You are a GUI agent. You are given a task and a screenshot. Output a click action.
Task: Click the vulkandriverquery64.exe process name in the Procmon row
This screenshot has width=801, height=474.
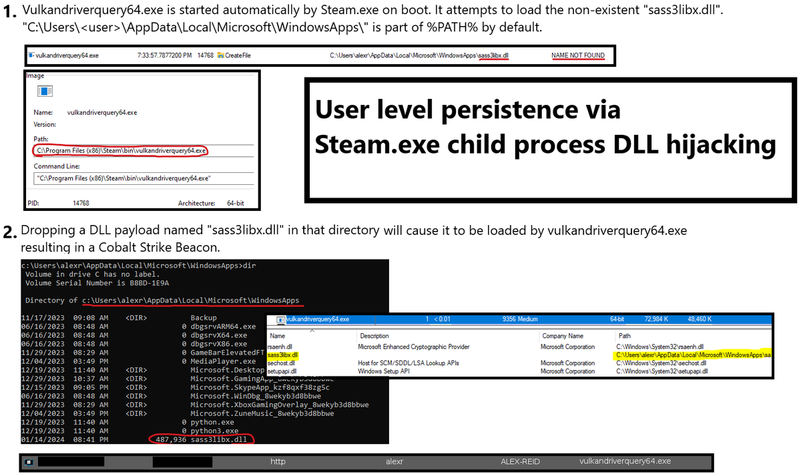[x=67, y=55]
